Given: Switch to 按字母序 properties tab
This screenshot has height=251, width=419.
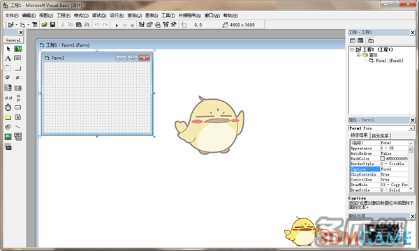Looking at the screenshot, I should pyautogui.click(x=359, y=135).
